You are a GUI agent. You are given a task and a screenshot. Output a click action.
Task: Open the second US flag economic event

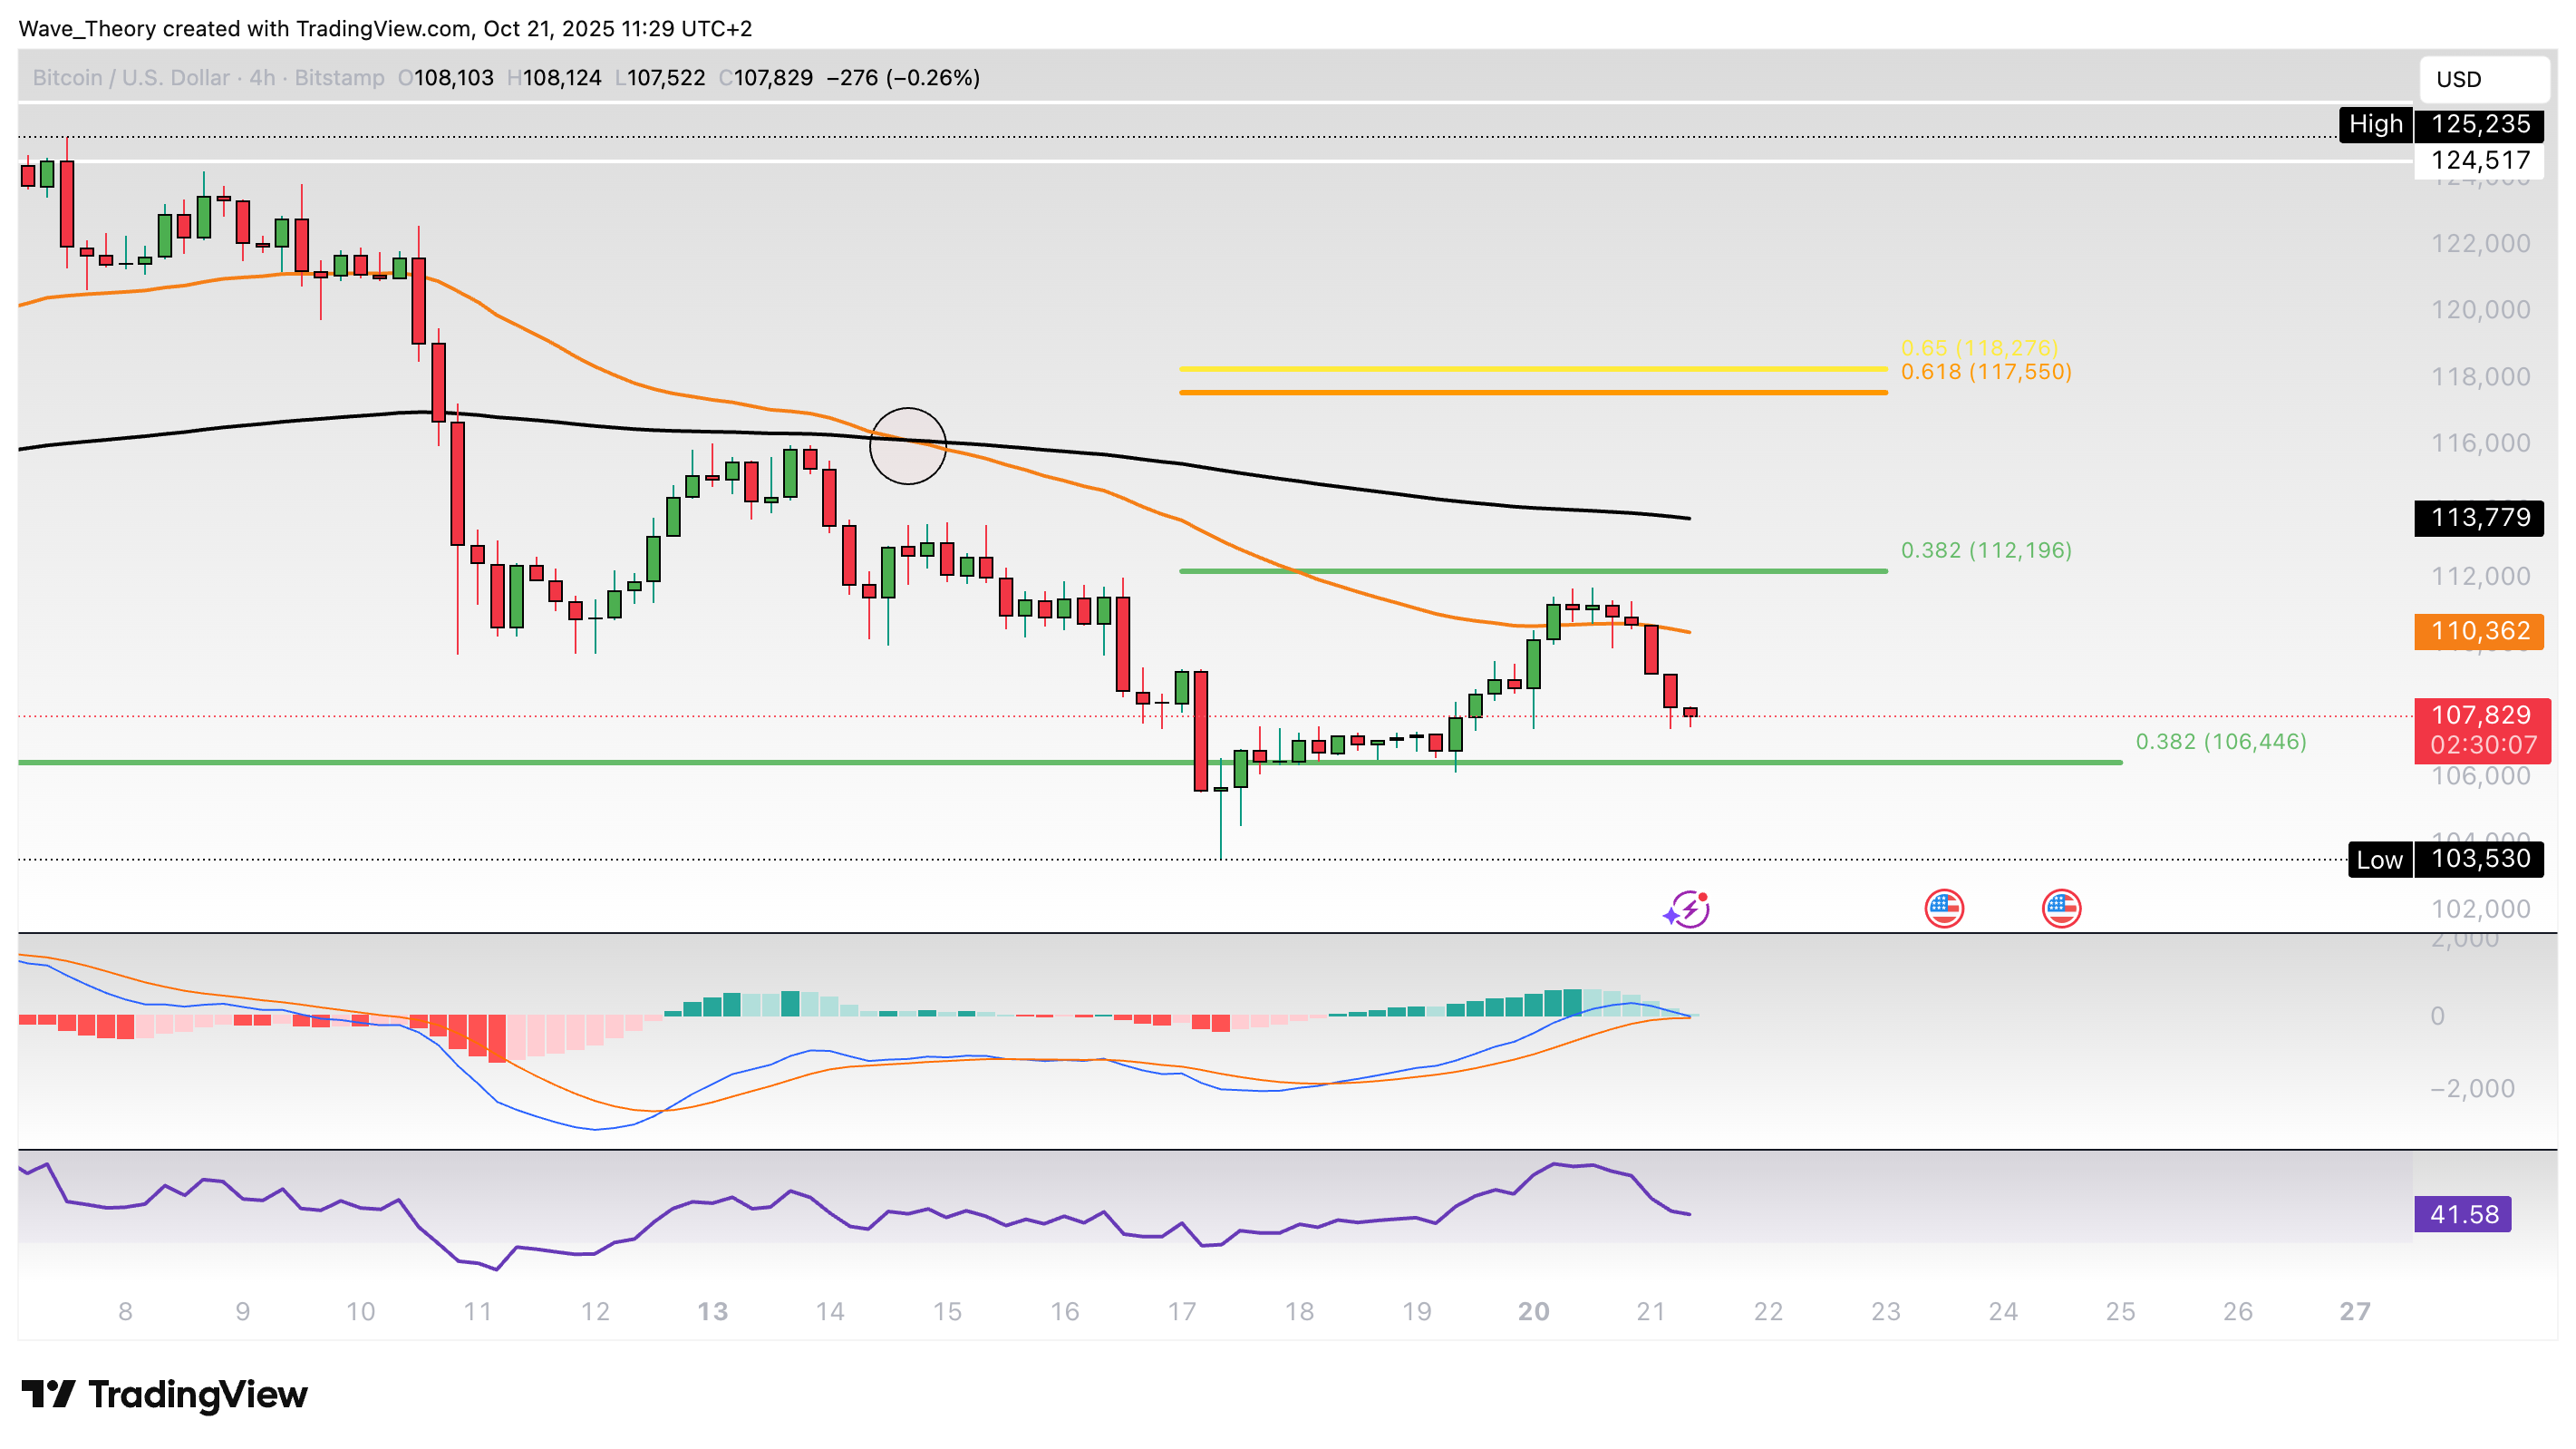point(2061,909)
